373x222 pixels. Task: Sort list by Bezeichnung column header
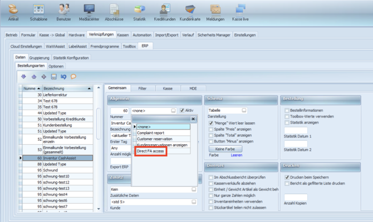(x=67, y=88)
